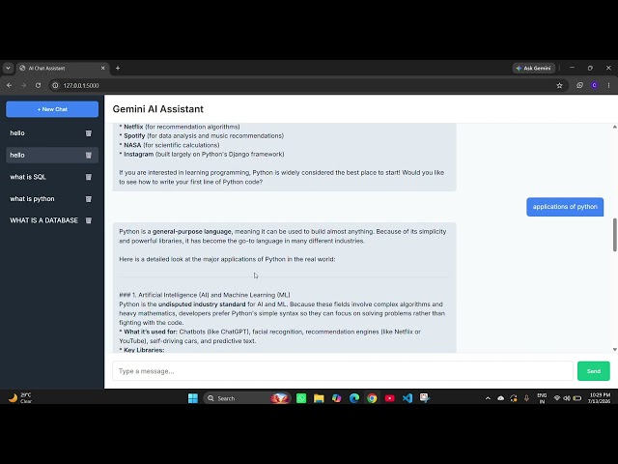Open the OneDrive cloud tray icon
This screenshot has height=464, width=618.
click(x=500, y=398)
